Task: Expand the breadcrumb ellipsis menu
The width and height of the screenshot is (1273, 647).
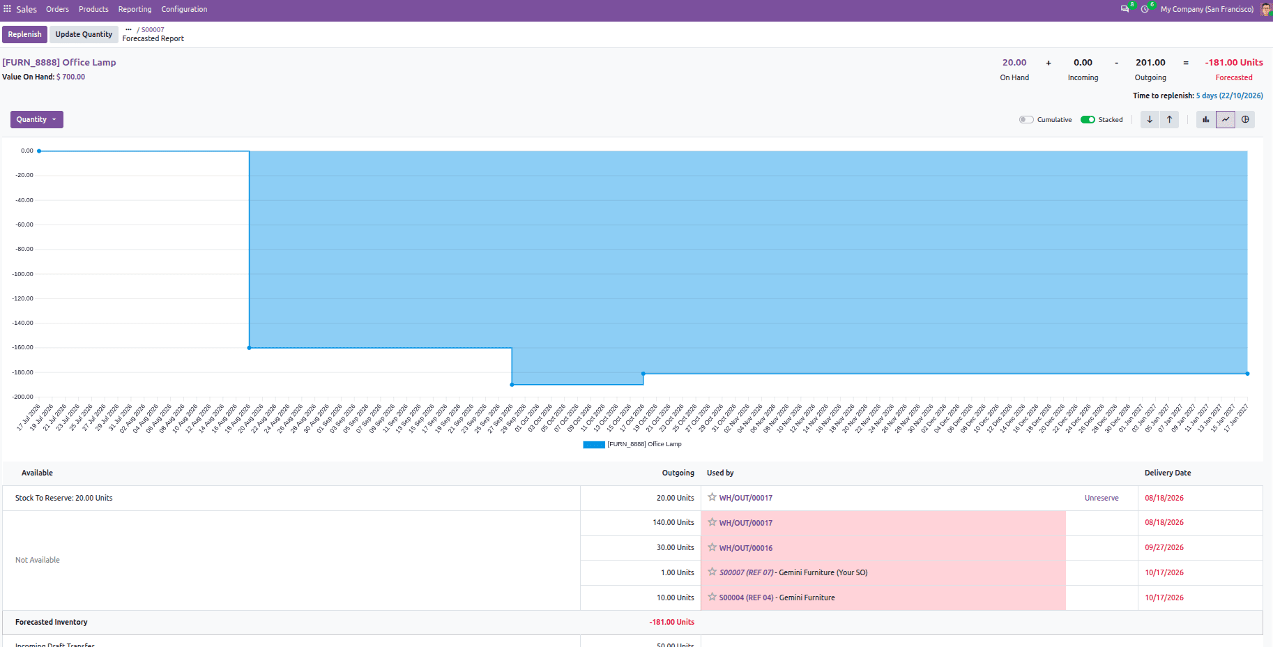Action: pos(128,29)
